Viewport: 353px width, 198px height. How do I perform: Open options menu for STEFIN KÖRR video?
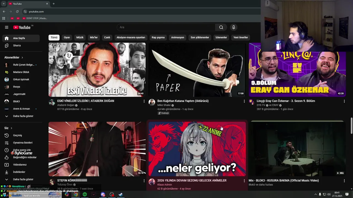pos(144,181)
